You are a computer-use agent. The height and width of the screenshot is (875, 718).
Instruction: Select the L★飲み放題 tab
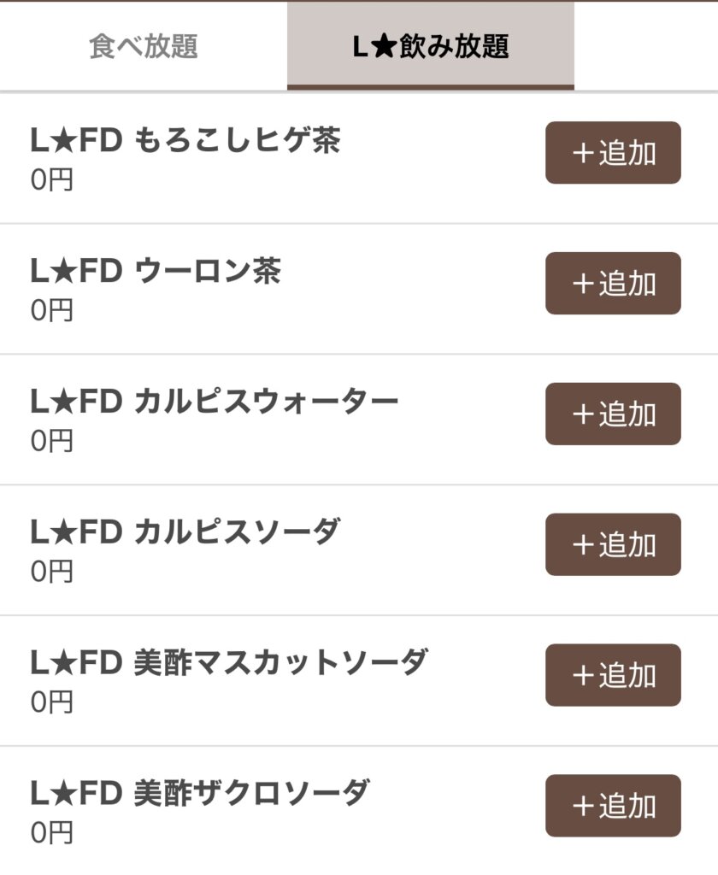[x=431, y=46]
